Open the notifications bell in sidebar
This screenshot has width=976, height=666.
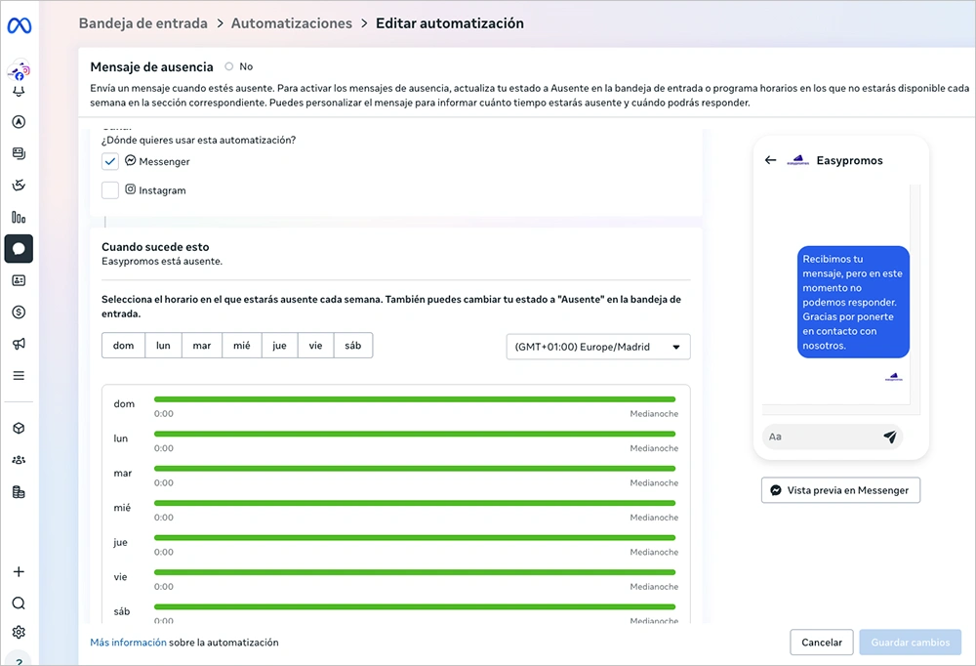click(19, 92)
